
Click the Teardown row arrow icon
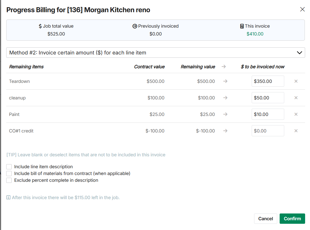225,81
